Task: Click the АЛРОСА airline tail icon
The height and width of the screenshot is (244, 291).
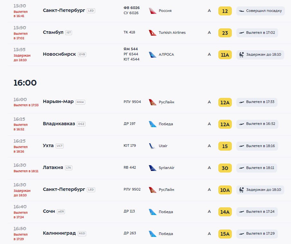Action: pos(153,55)
